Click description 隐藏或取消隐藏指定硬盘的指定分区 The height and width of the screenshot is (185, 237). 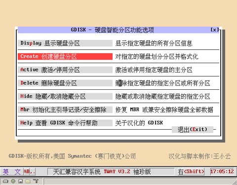(163, 97)
